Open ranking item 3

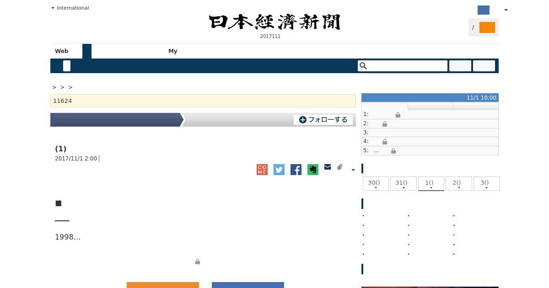(x=430, y=133)
